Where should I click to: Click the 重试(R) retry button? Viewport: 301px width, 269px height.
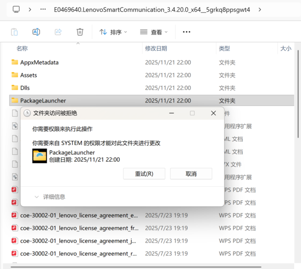pyautogui.click(x=144, y=174)
